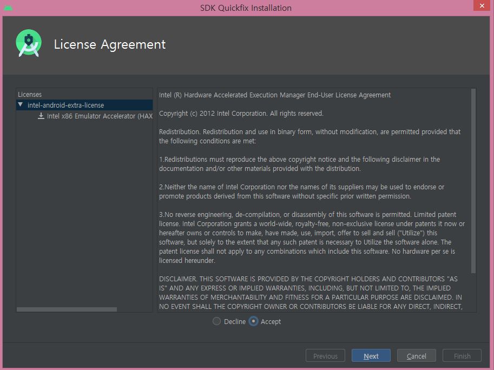Click the 'License Agreement' page title

click(110, 44)
